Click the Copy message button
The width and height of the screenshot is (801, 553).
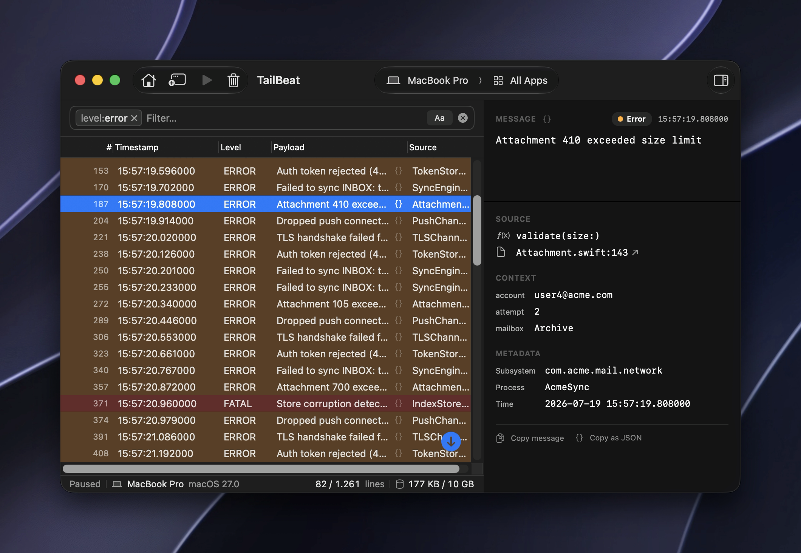[530, 438]
